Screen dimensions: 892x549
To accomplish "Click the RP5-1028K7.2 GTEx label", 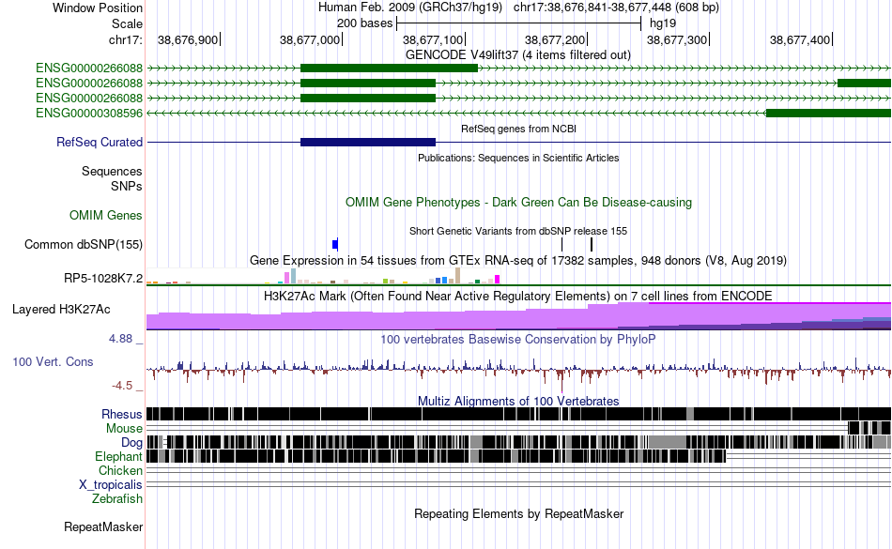I will coord(103,279).
